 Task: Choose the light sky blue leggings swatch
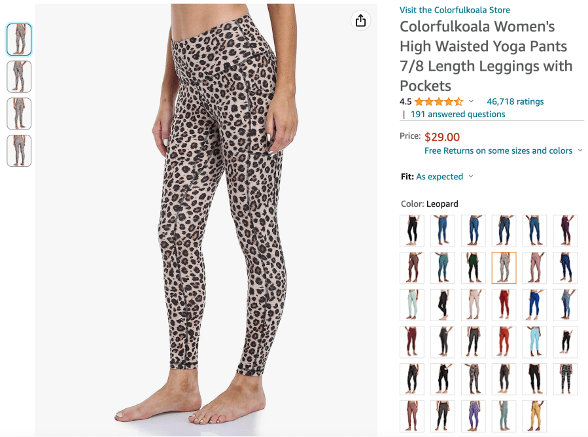pos(534,341)
